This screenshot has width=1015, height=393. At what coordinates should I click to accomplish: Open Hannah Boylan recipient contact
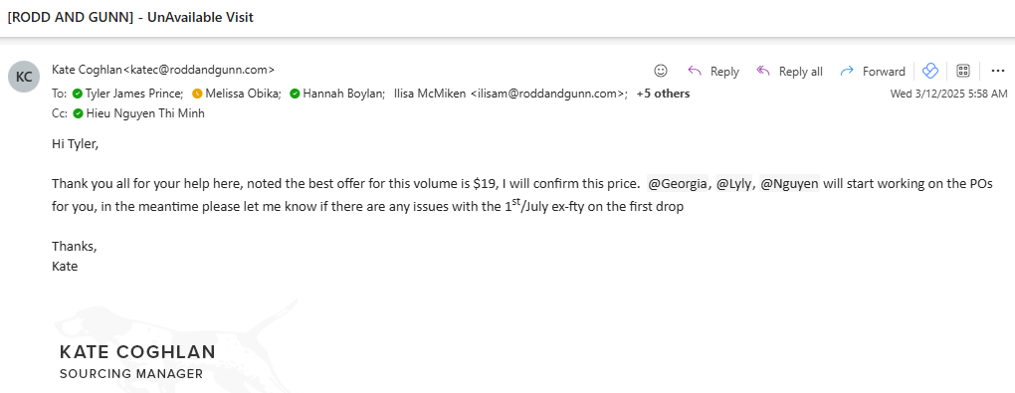[343, 94]
